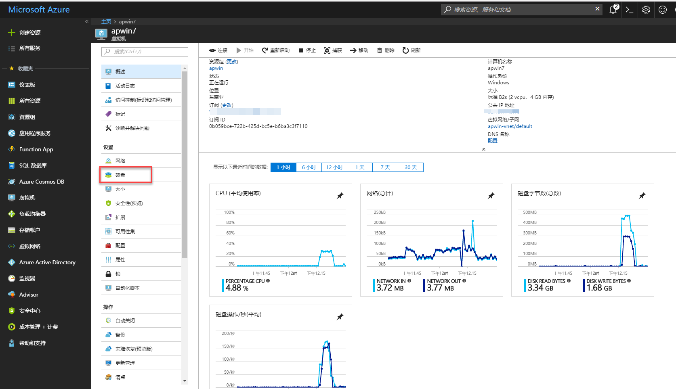The image size is (676, 389).
Task: Open 扩展 settings item
Action: click(x=141, y=217)
